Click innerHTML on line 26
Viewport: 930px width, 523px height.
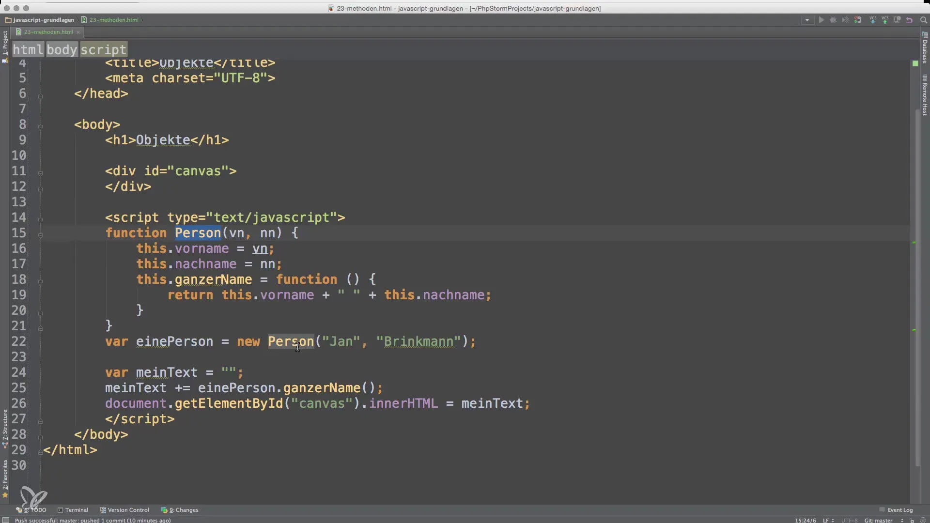[x=403, y=403]
